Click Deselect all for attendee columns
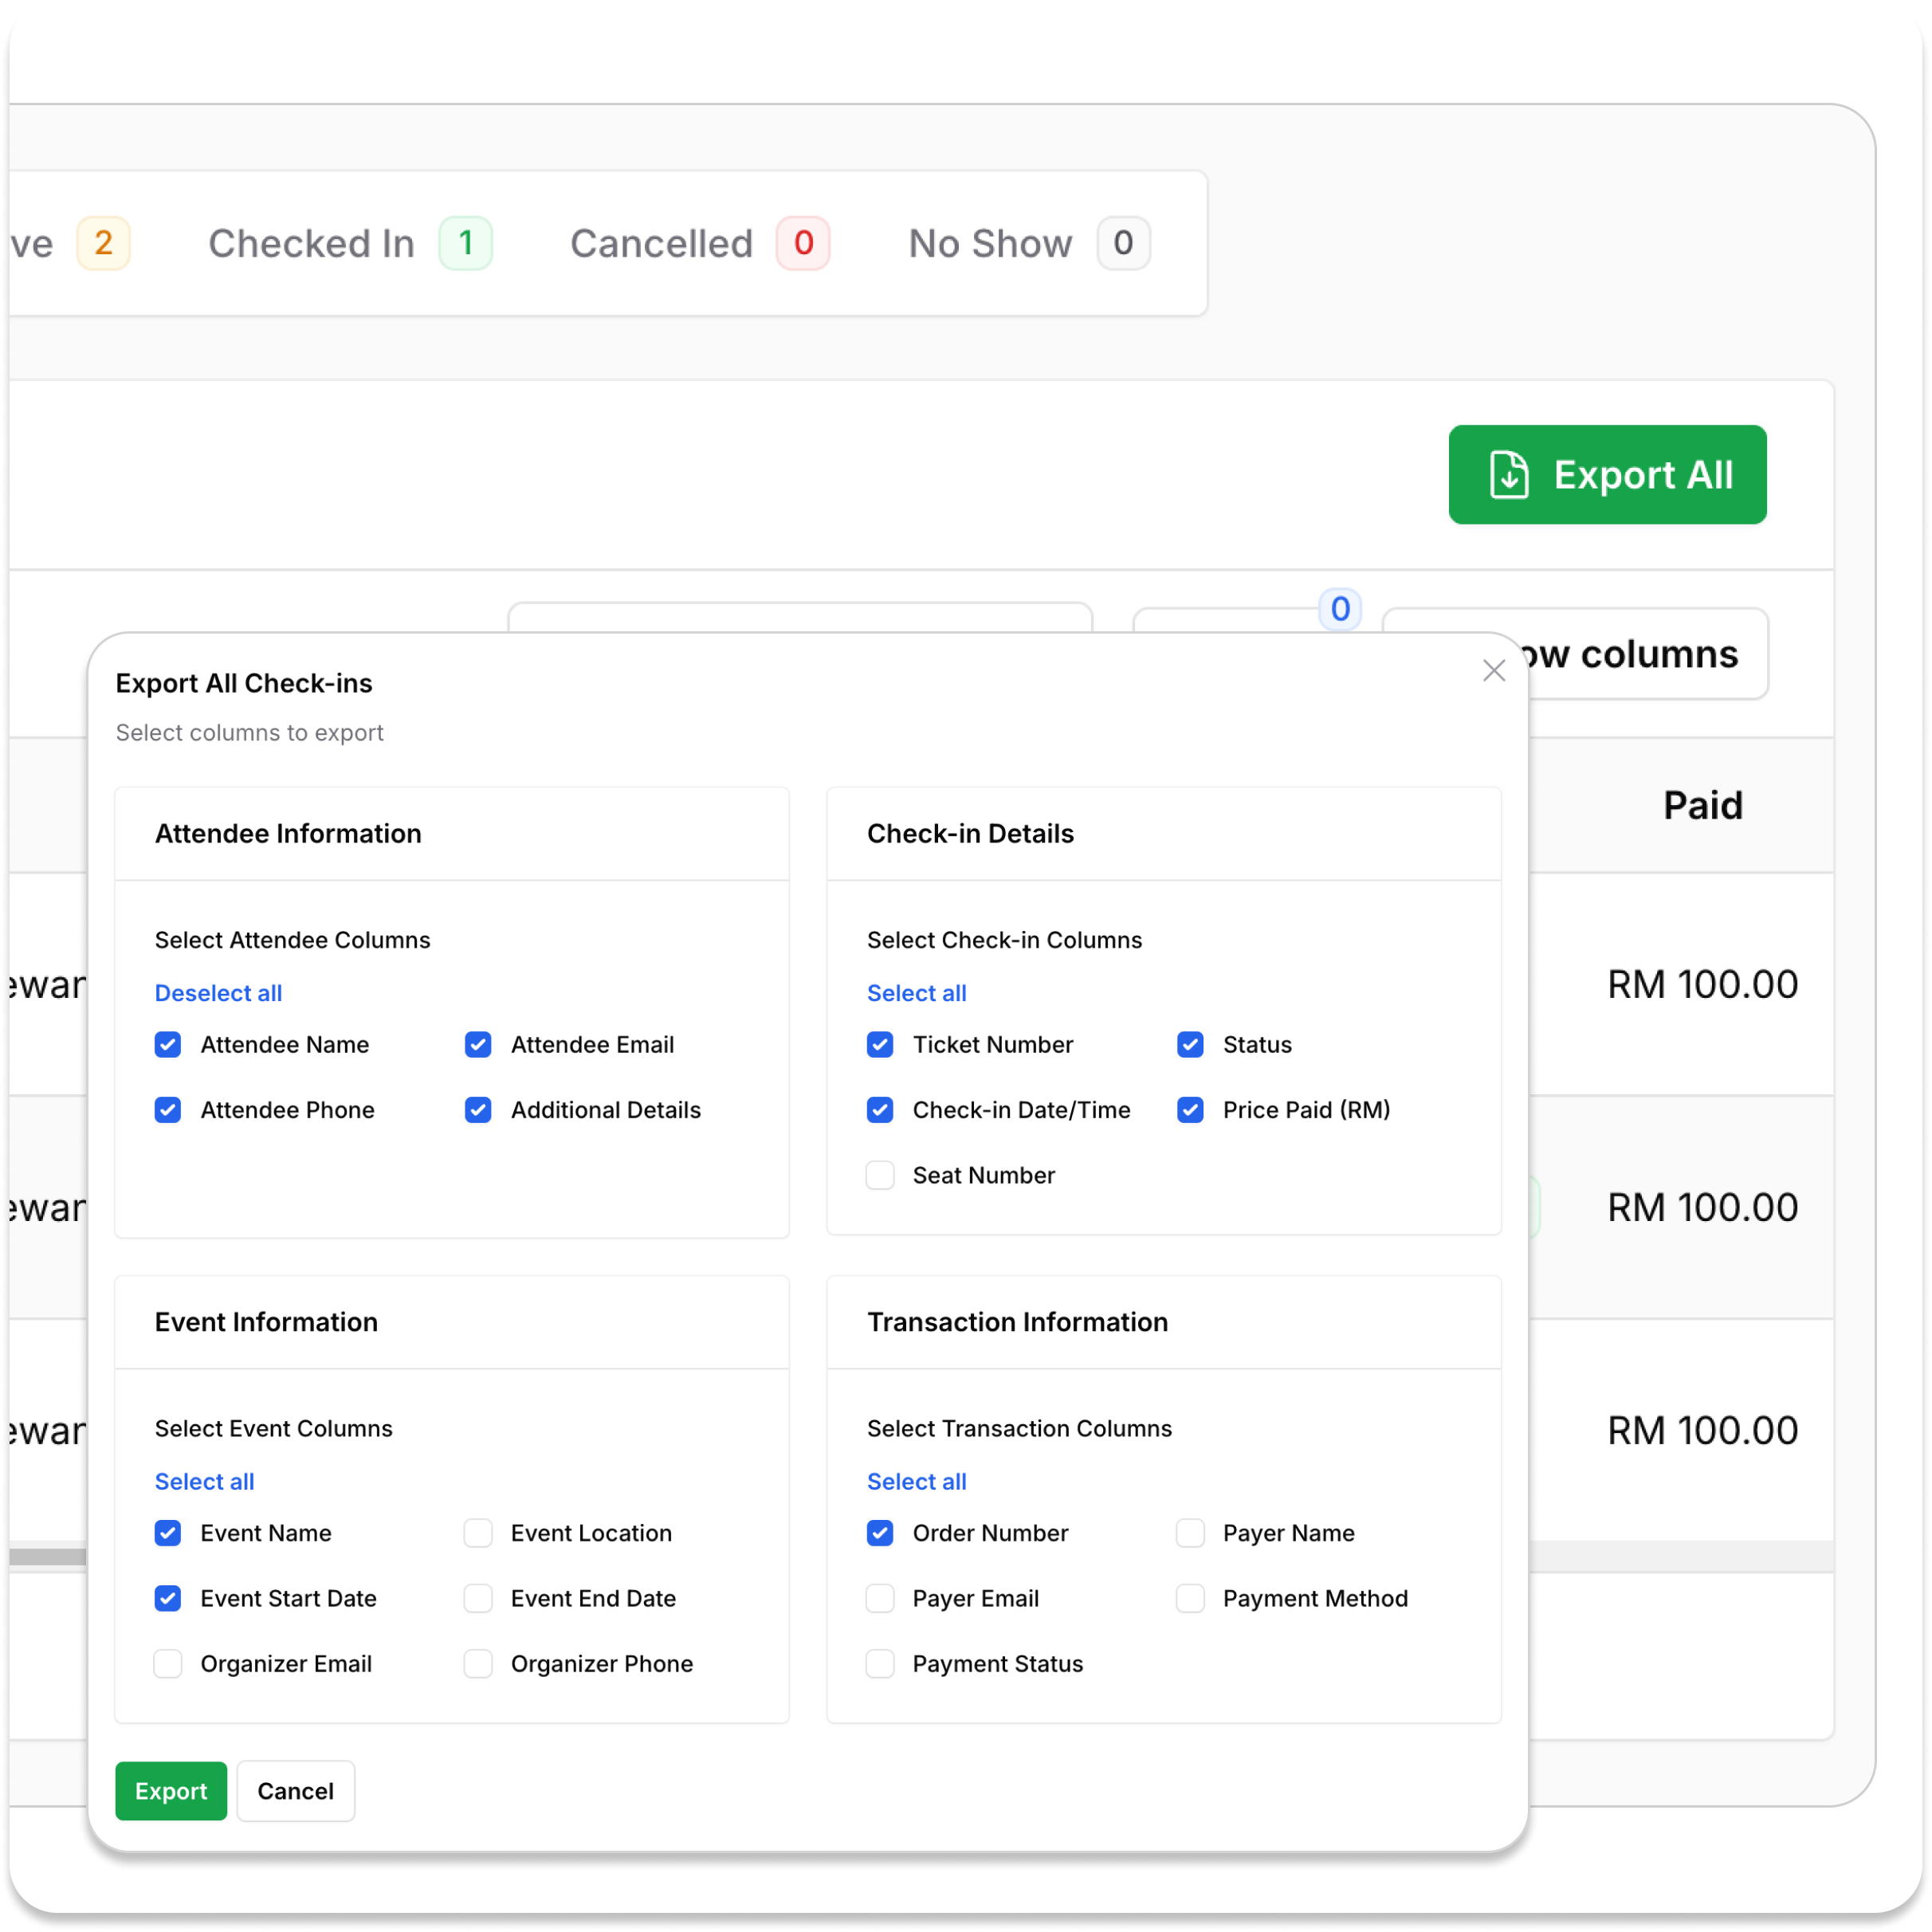1932x1932 pixels. [x=218, y=993]
